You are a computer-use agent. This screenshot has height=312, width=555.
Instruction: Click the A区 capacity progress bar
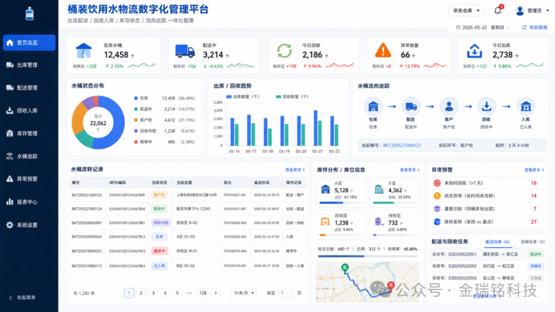pyautogui.click(x=341, y=203)
